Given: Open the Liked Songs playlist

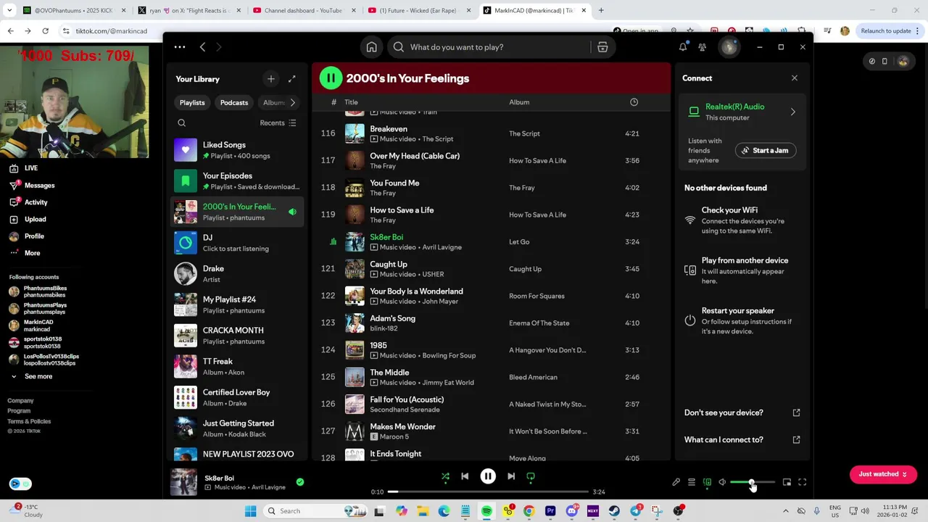Looking at the screenshot, I should [237, 150].
